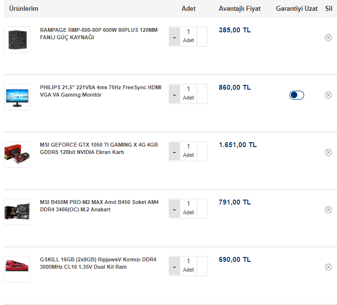Screen dimensions: 337x305
Task: Open the RAMPAGE power supply product thumbnail
Action: click(17, 40)
